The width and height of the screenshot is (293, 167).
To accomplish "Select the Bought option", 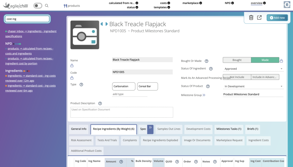I will point(237,60).
